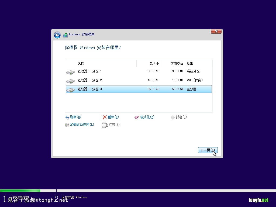Image resolution: width=276 pixels, height=207 pixels.
Task: Click the 下一页 next button
Action: point(208,150)
